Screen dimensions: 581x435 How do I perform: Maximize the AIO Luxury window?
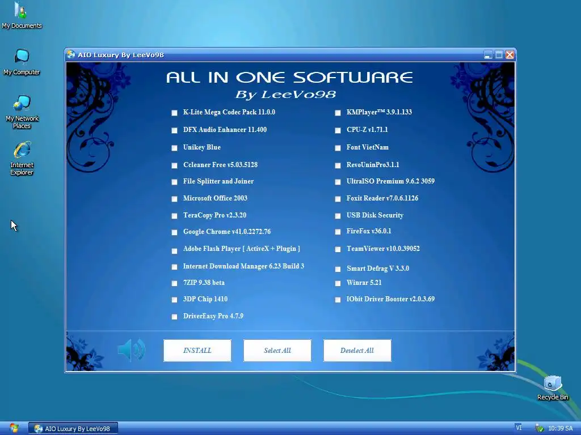click(499, 55)
